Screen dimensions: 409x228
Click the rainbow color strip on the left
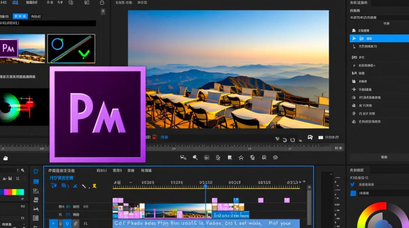point(12,192)
